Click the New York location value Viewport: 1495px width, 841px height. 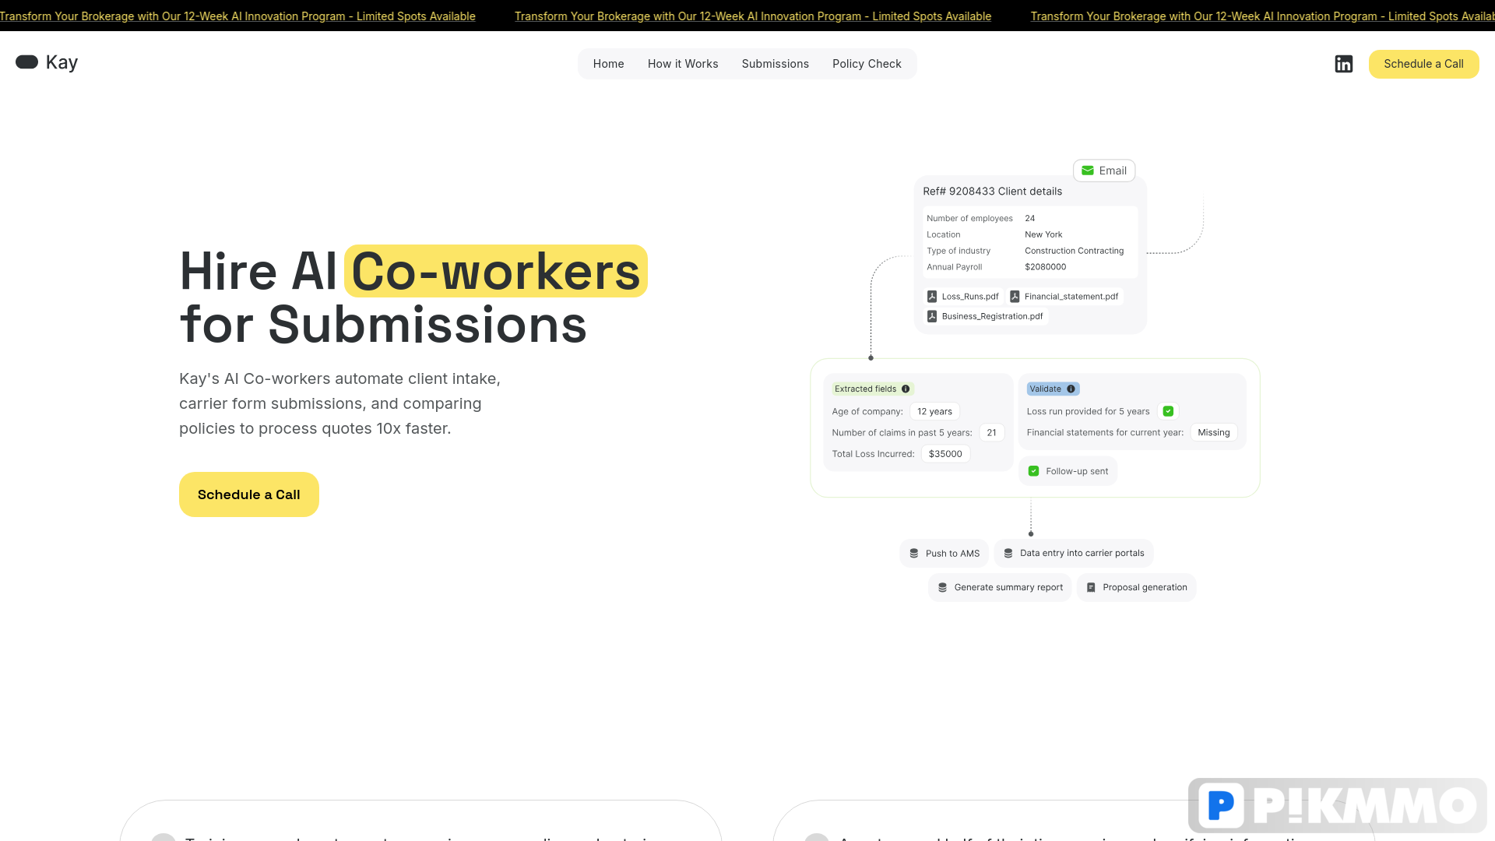(1043, 234)
